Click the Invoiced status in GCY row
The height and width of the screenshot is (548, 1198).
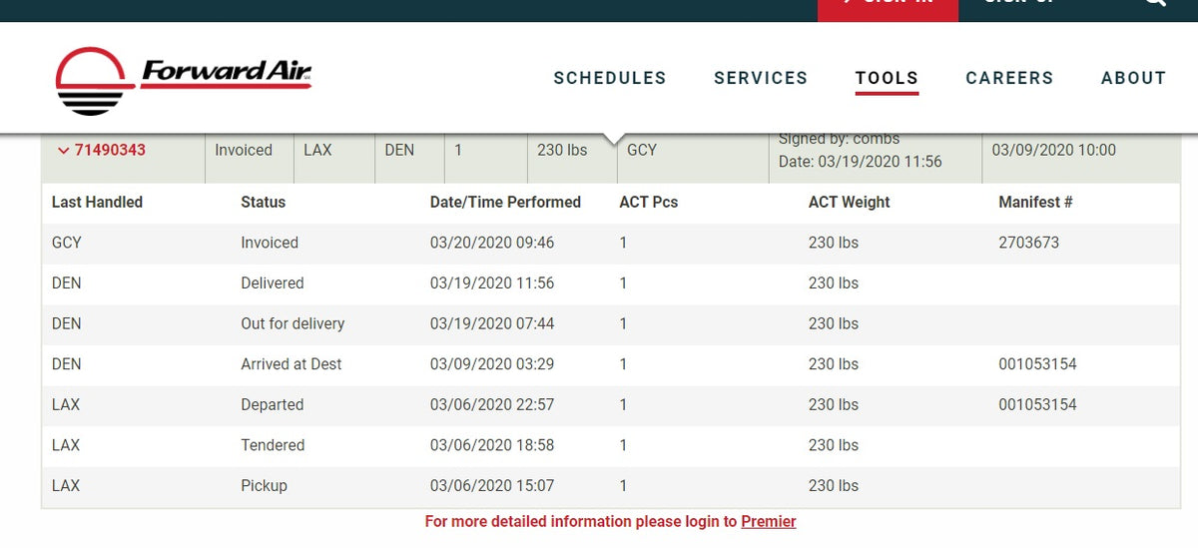pyautogui.click(x=270, y=243)
